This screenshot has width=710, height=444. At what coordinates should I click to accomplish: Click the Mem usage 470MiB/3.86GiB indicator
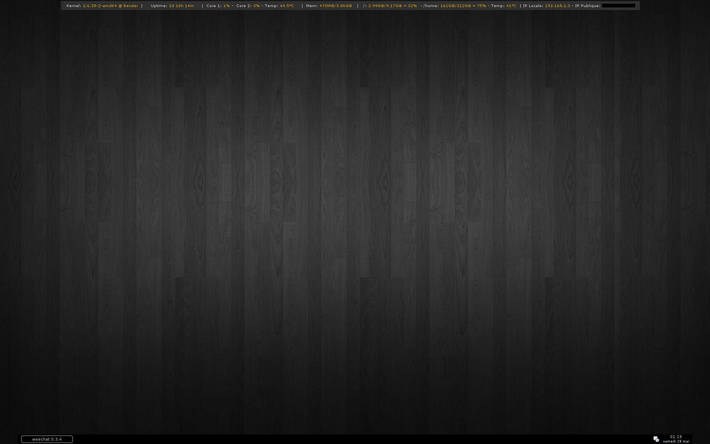[x=336, y=6]
